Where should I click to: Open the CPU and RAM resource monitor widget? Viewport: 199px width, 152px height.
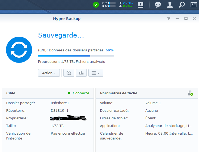pyautogui.click(x=109, y=5)
